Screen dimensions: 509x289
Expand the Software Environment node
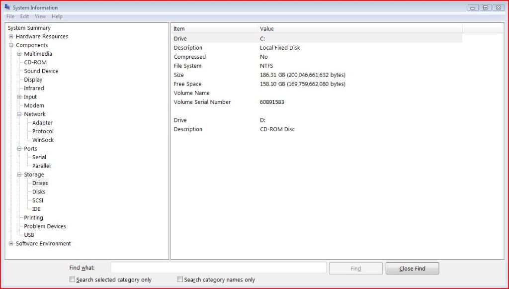[x=11, y=244]
